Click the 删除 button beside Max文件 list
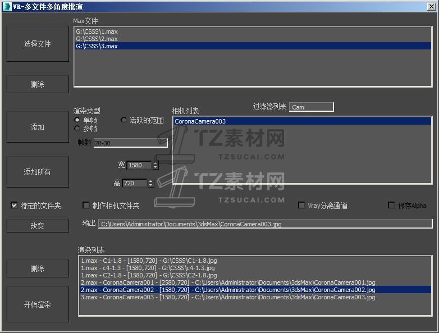This screenshot has width=439, height=333. tap(38, 84)
